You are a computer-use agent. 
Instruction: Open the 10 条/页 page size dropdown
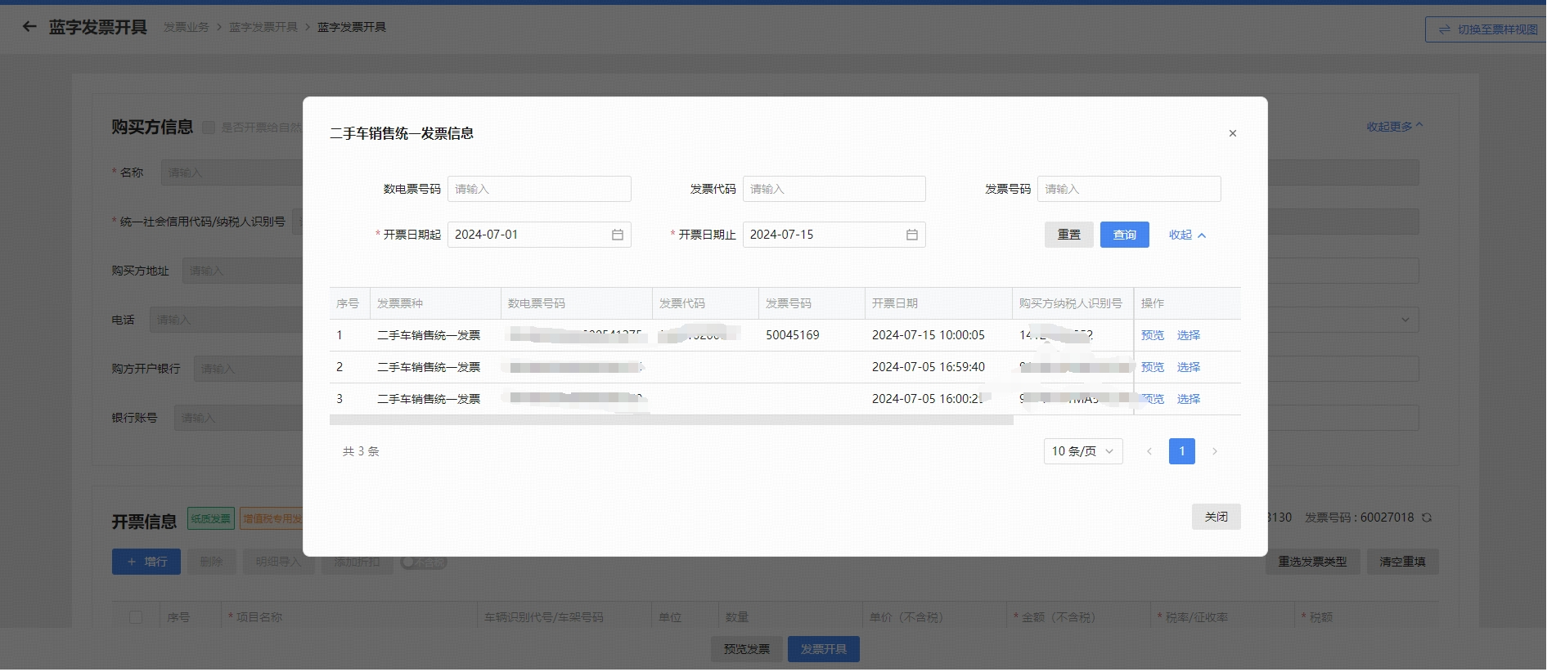click(1082, 451)
